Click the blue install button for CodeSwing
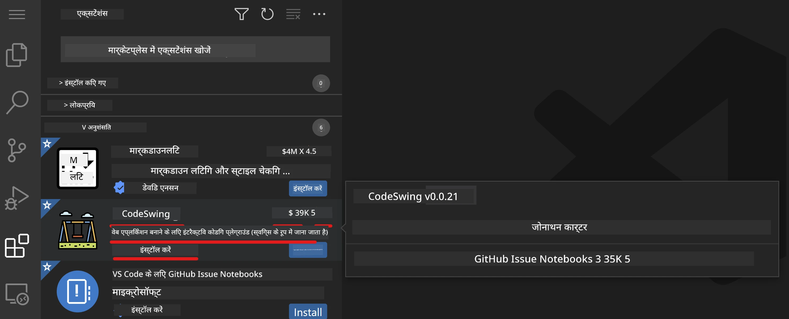 [x=308, y=250]
